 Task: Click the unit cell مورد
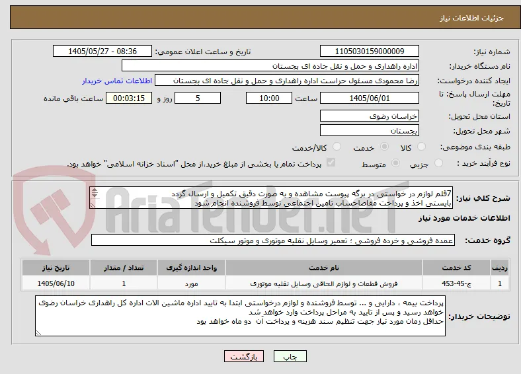[191, 283]
